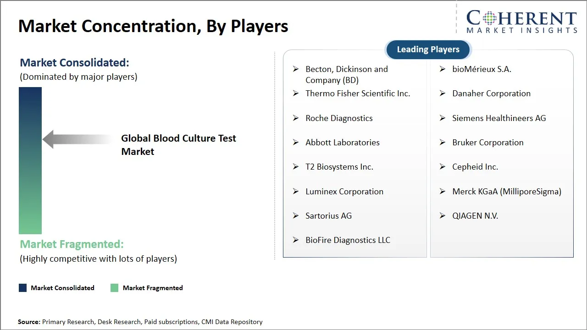This screenshot has height=330, width=587.
Task: Toggle the dark blue Market Consolidated legend swatch
Action: click(22, 287)
